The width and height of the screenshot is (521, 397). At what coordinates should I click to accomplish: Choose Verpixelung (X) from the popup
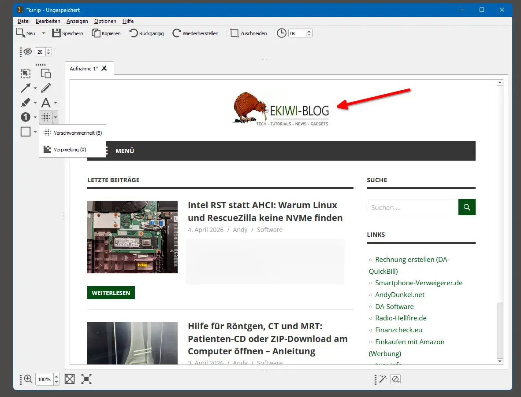pos(70,150)
